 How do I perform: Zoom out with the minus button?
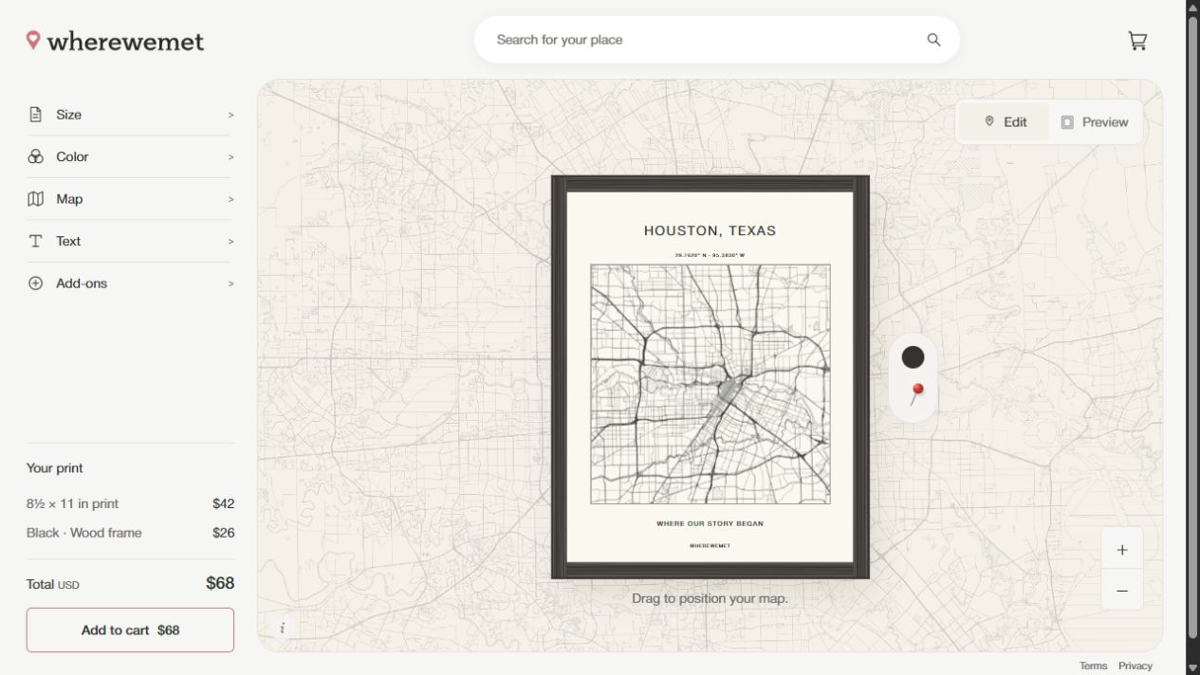tap(1121, 591)
